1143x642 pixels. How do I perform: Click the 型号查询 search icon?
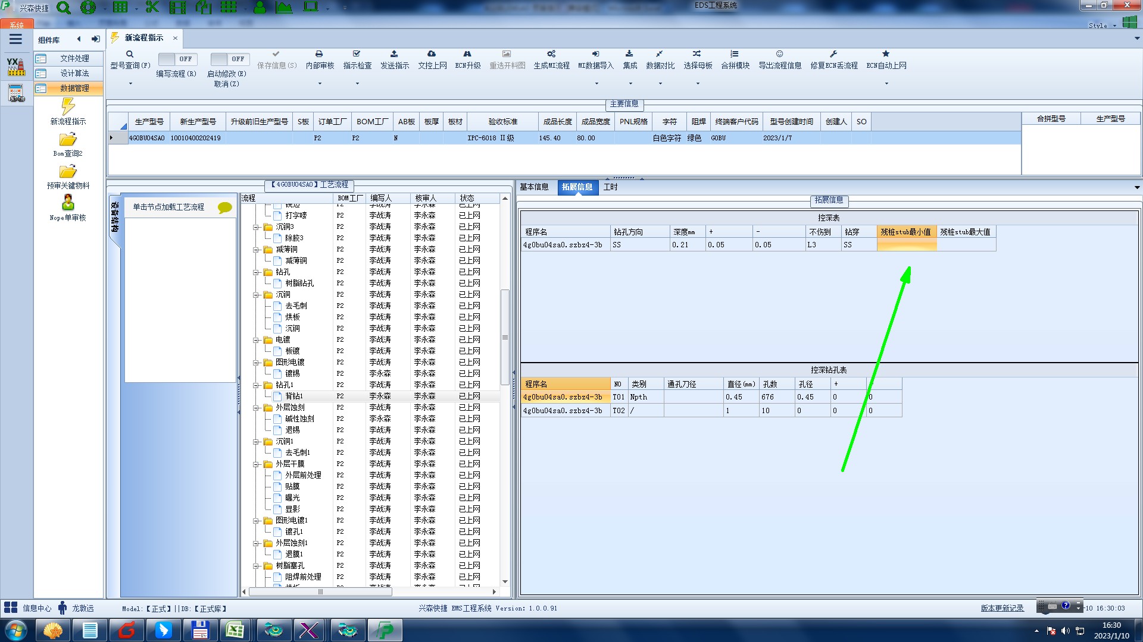click(129, 54)
